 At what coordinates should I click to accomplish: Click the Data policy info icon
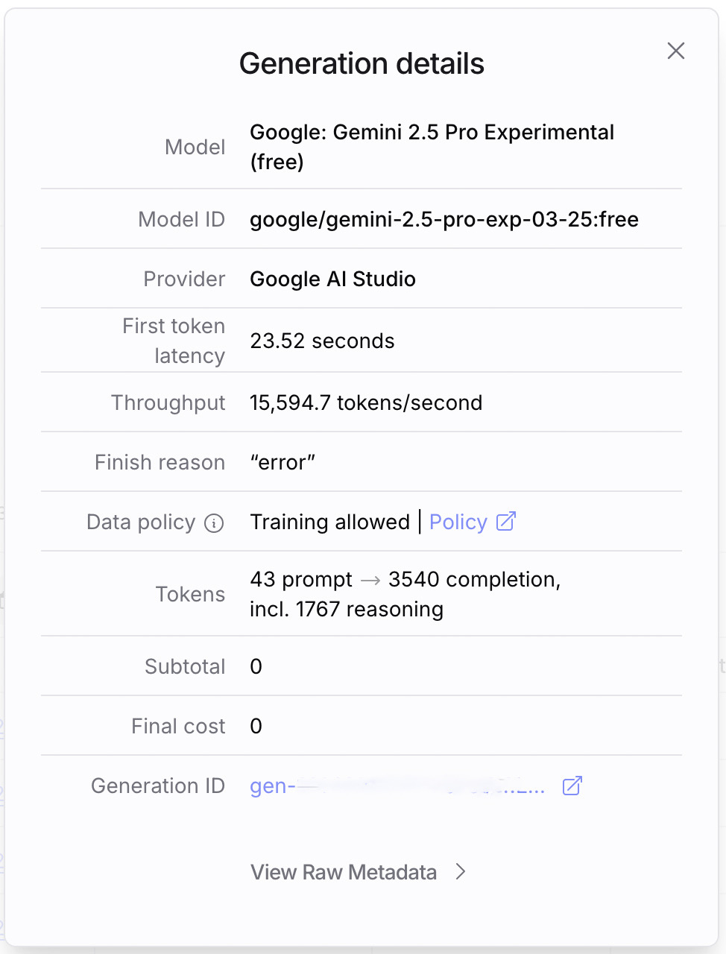pyautogui.click(x=214, y=523)
